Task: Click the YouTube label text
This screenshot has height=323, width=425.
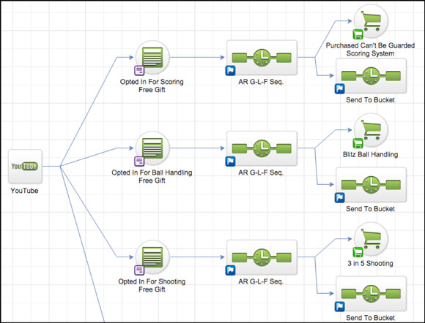Action: coord(24,191)
